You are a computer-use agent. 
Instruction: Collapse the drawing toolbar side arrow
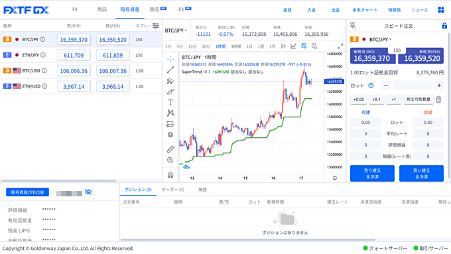178,160
